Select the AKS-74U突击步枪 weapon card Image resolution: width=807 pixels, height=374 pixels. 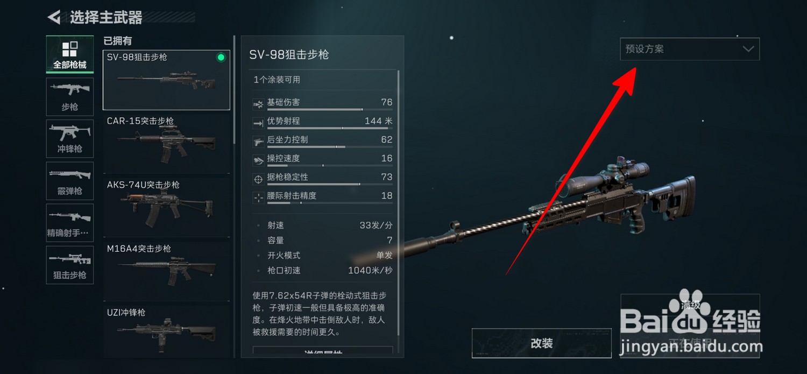tap(166, 207)
